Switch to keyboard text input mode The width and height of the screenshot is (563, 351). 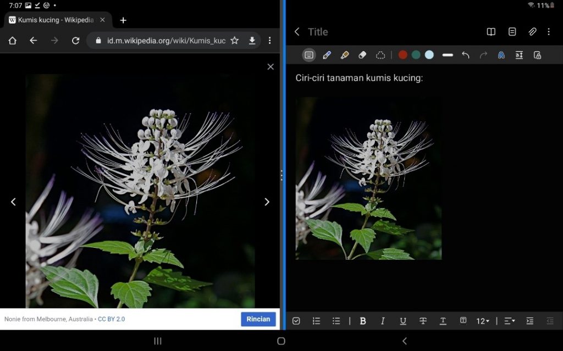click(x=309, y=55)
